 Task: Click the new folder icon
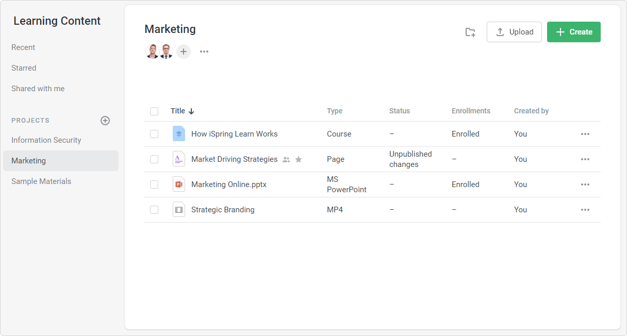pyautogui.click(x=470, y=32)
